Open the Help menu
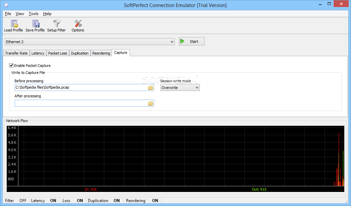This screenshot has width=351, height=206. click(x=47, y=14)
